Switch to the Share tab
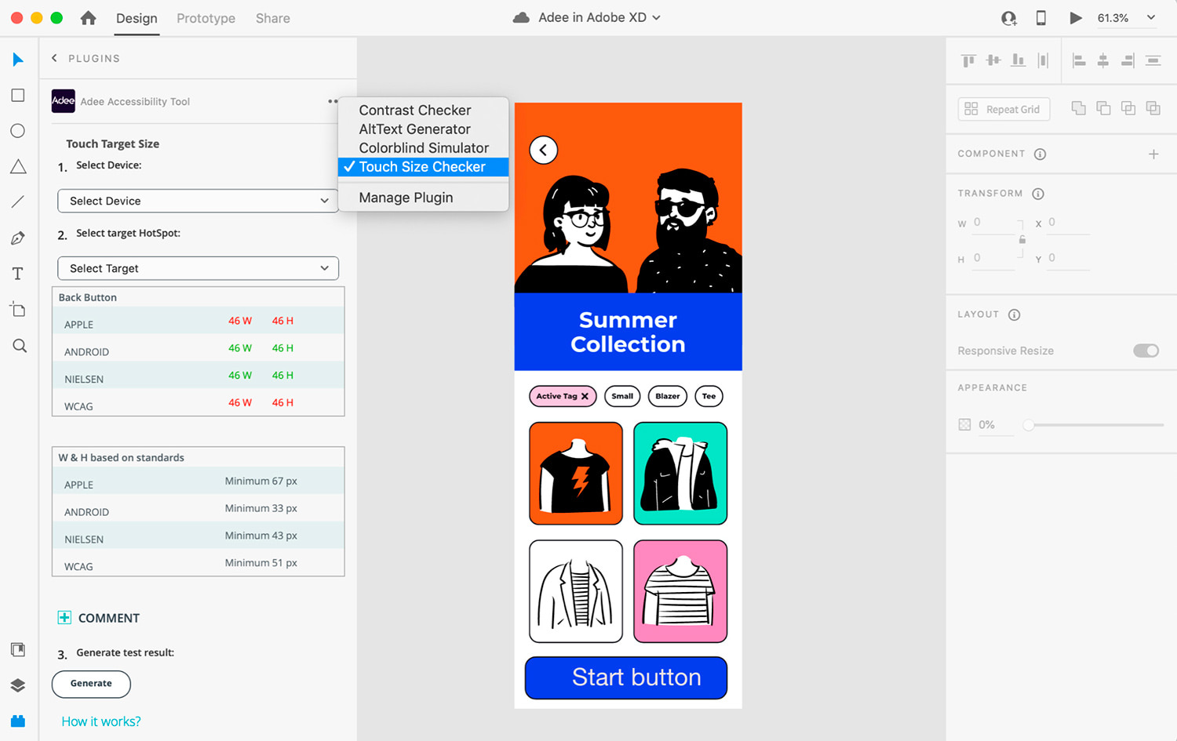 click(x=272, y=18)
